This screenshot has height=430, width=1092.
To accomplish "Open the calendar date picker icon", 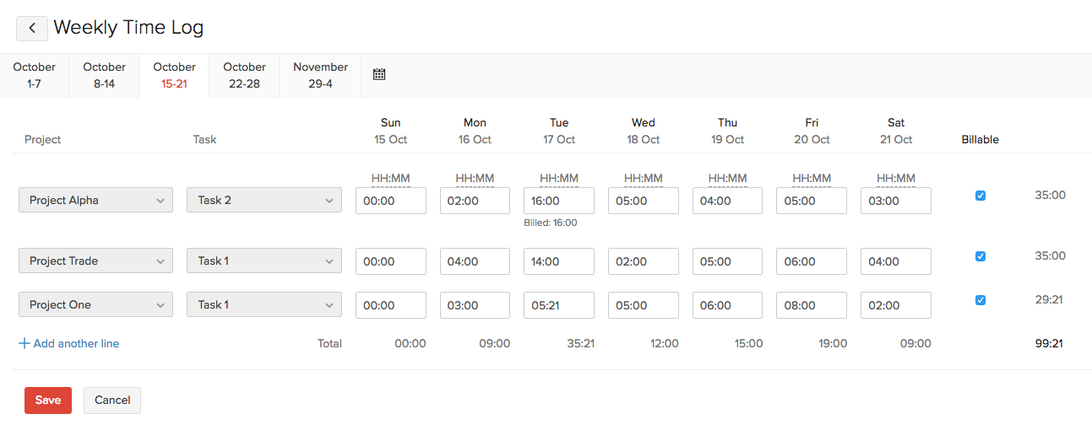I will [379, 74].
